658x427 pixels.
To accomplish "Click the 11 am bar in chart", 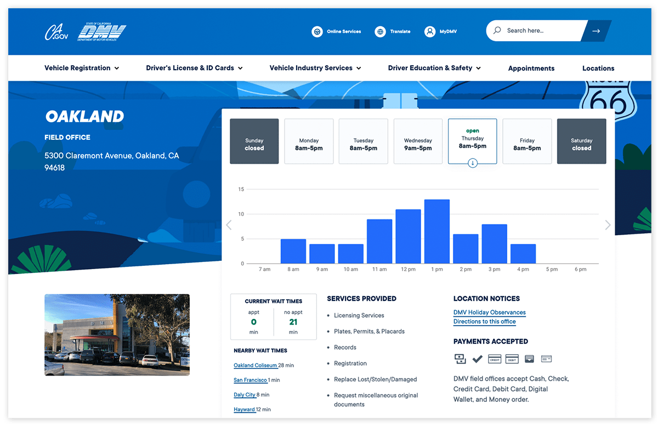I will point(379,241).
